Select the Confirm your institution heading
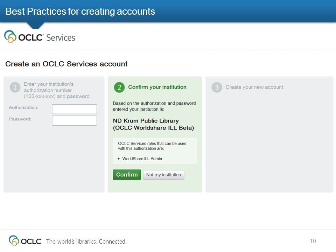Image resolution: width=336 pixels, height=252 pixels. click(x=157, y=87)
